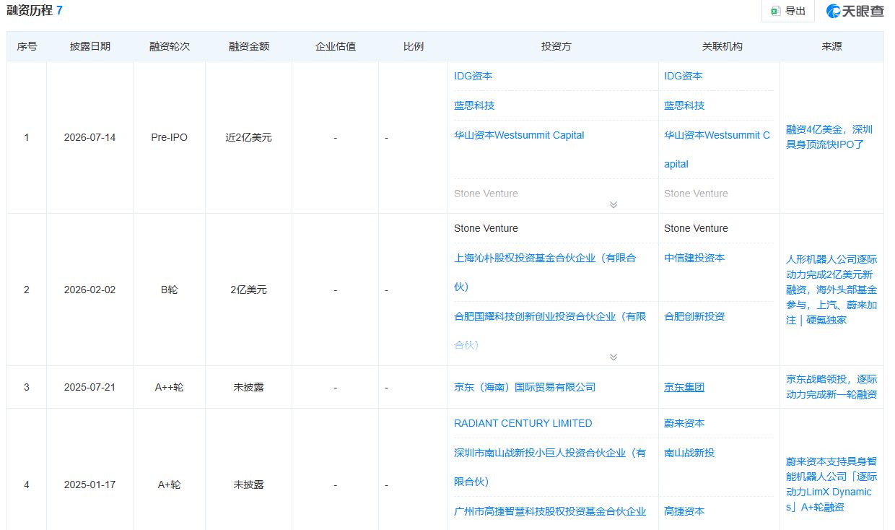Click the 2亿美元 amount cell
The height and width of the screenshot is (530, 895).
pos(249,290)
